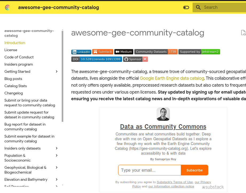Screen dimensions: 246x193
Task: Click the GitHub Sponsor badge
Action: (135, 59)
